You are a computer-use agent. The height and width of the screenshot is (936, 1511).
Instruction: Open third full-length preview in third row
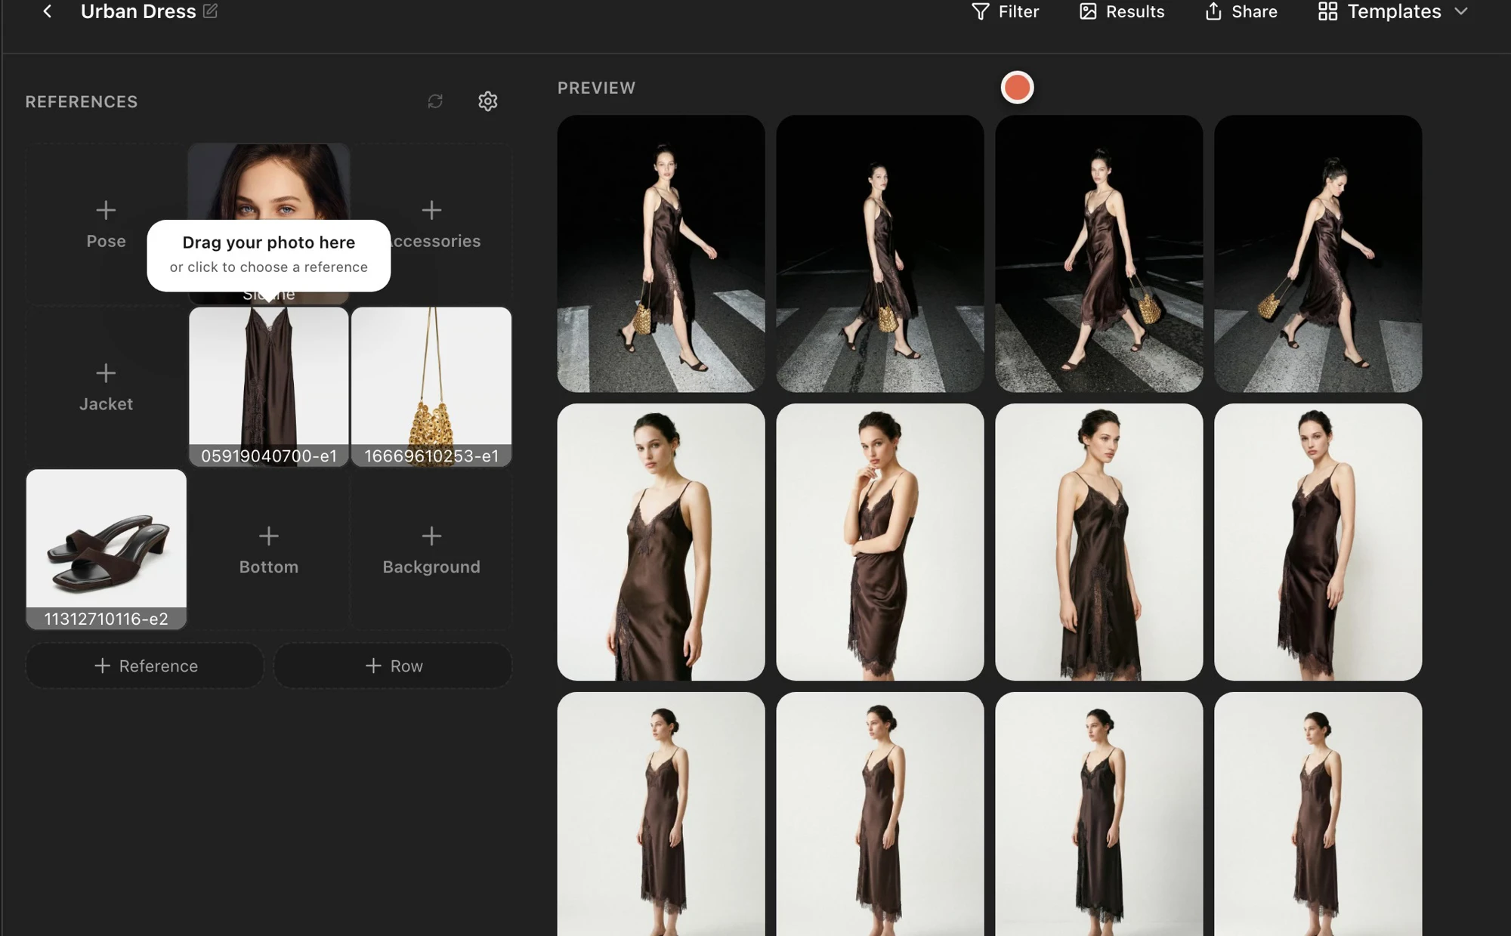click(1099, 814)
